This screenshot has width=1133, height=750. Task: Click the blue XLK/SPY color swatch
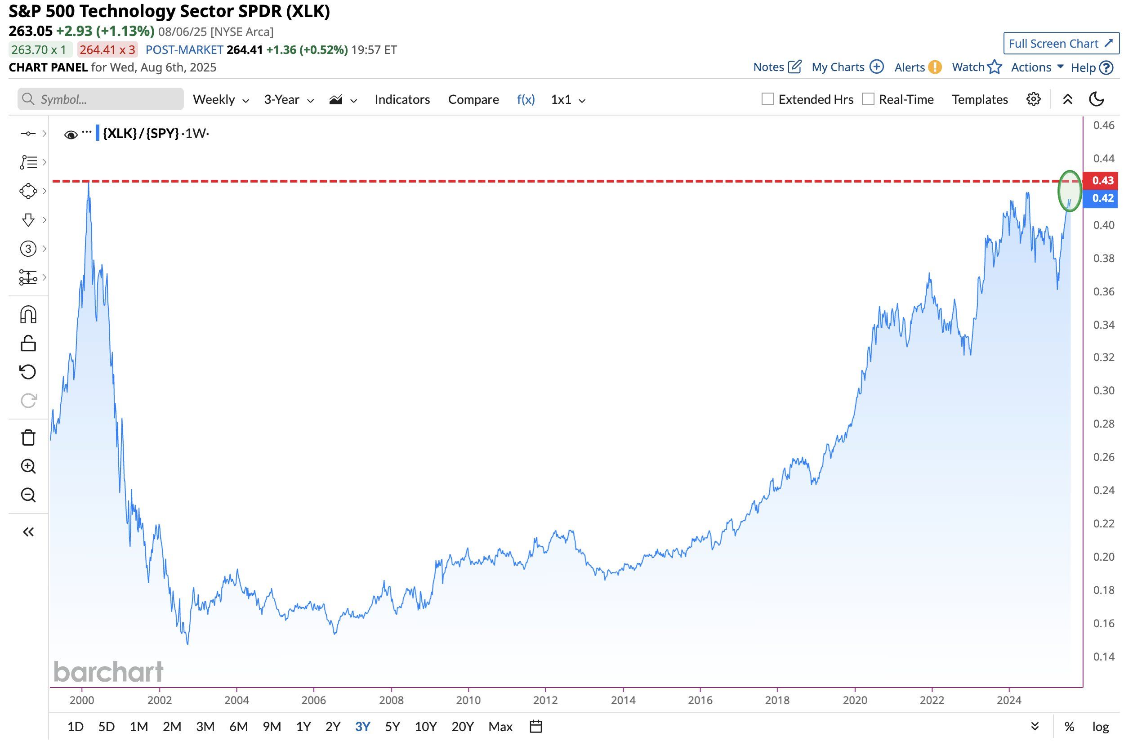click(98, 133)
